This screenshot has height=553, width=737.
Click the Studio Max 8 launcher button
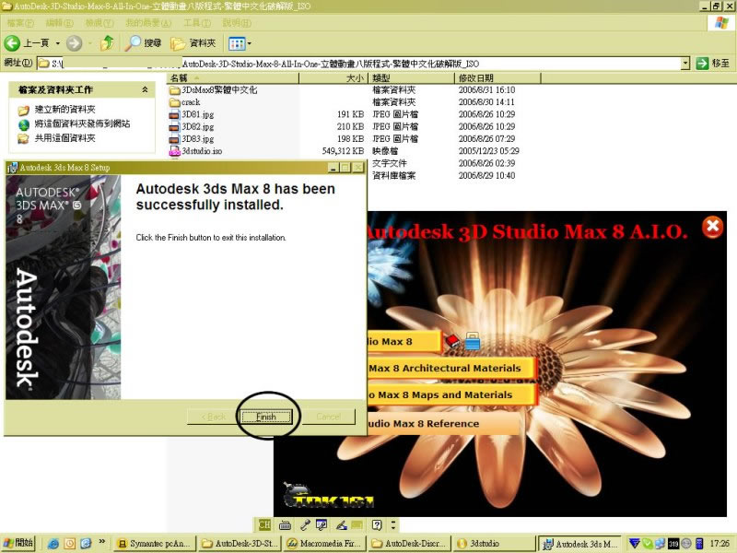(404, 341)
